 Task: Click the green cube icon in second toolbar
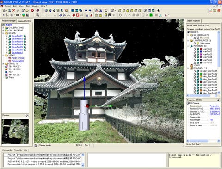tap(24, 15)
